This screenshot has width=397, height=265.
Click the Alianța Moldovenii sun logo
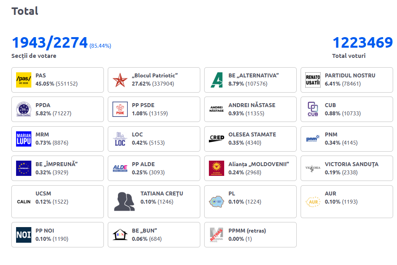216,168
